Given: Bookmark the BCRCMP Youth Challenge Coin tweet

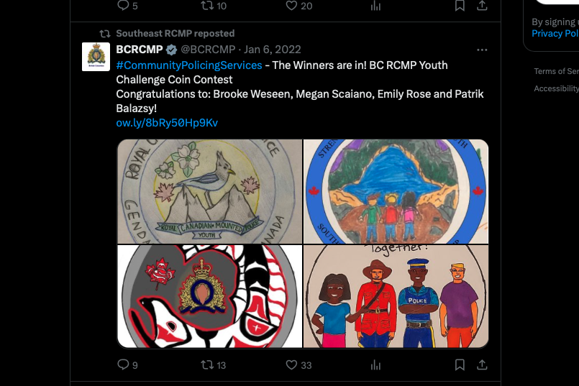Looking at the screenshot, I should tap(460, 365).
